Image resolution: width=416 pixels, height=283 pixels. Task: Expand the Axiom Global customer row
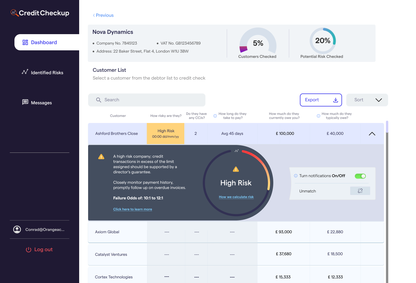pos(107,232)
